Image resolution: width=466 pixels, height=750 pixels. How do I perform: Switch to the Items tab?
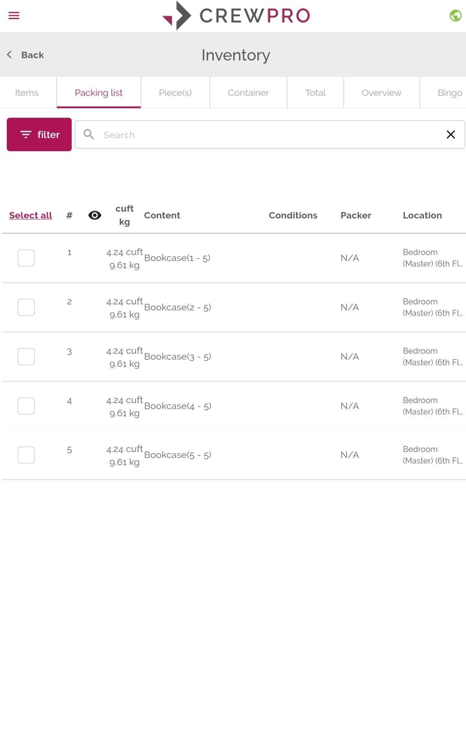point(27,93)
